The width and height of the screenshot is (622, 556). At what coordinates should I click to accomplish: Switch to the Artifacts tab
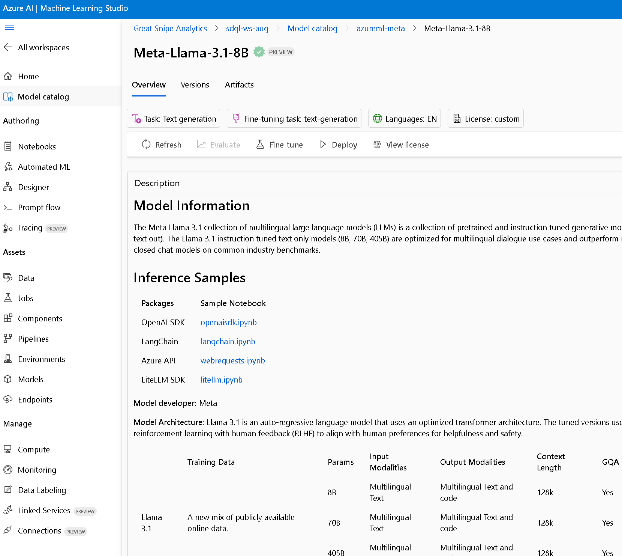point(239,85)
